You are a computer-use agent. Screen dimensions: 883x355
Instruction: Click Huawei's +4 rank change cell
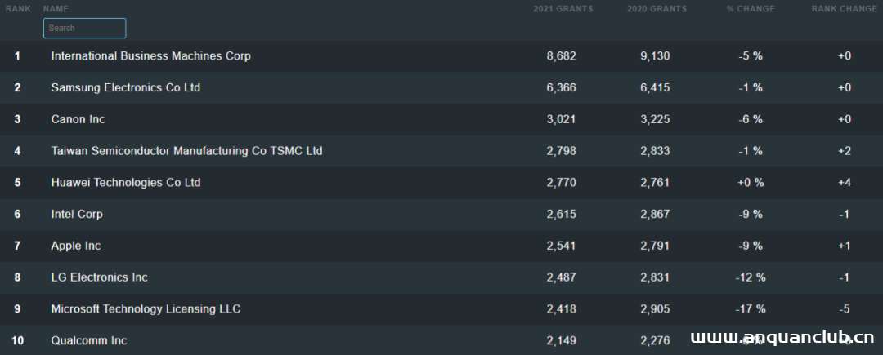coord(845,182)
